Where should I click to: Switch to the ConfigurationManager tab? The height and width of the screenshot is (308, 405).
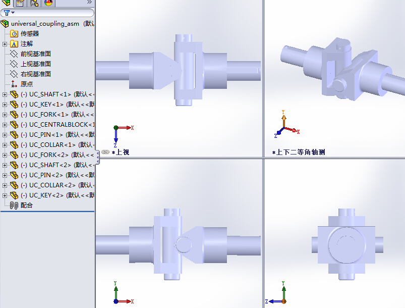(34, 3)
